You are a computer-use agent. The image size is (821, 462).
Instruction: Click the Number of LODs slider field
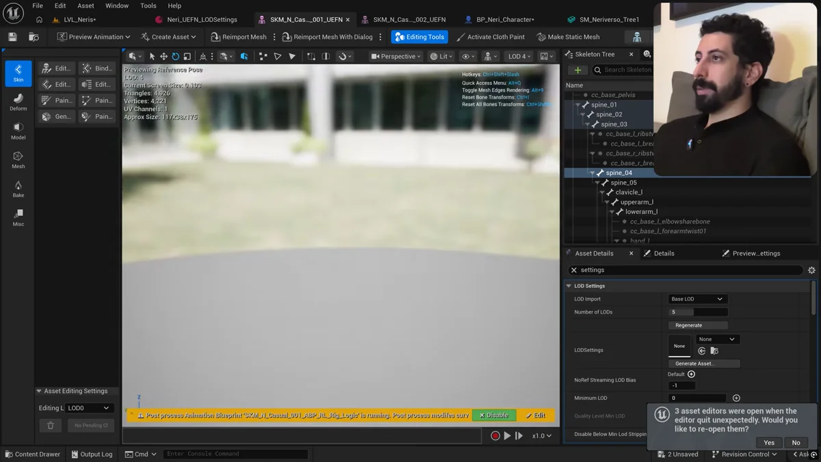[x=697, y=312]
